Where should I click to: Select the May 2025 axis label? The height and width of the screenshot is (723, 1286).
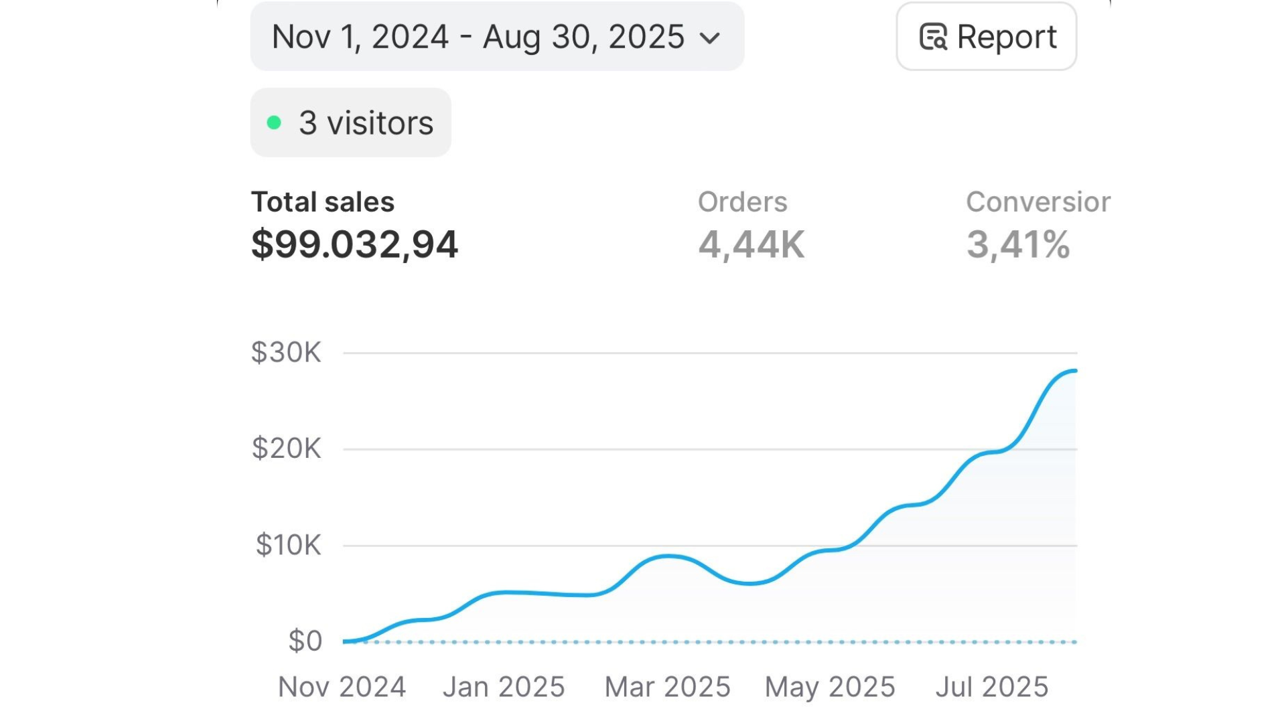830,687
